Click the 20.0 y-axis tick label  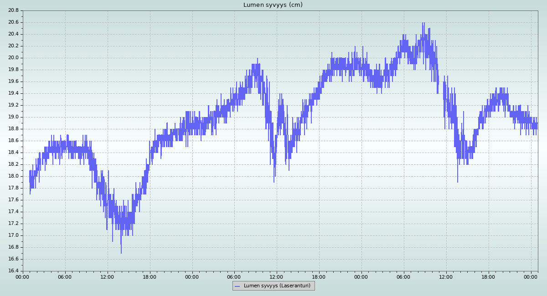tap(13, 58)
